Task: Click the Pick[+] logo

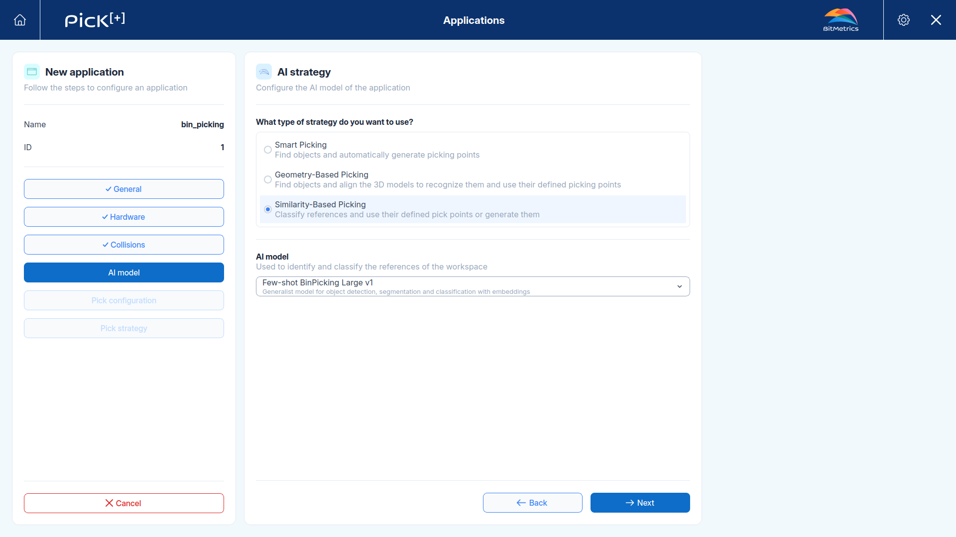Action: click(95, 20)
